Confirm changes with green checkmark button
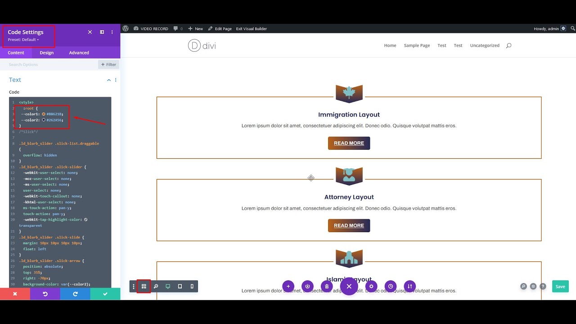 click(105, 294)
